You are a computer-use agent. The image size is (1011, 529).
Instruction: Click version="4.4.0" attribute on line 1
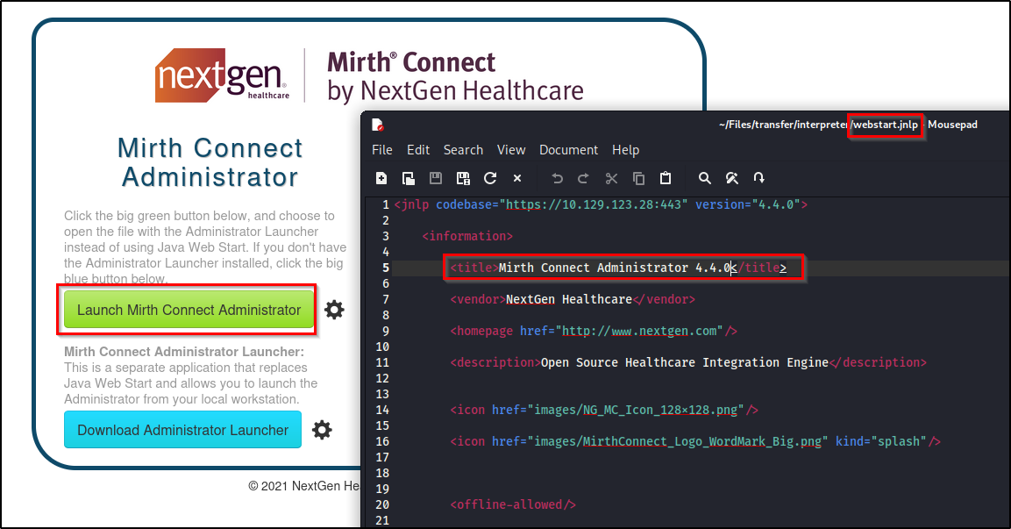click(747, 204)
